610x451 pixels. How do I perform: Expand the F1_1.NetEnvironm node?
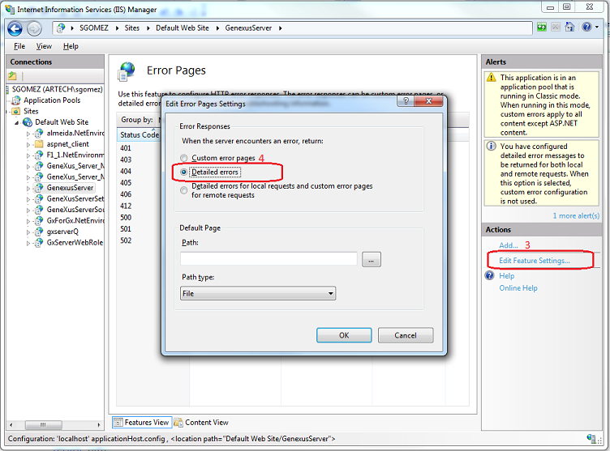(28, 155)
